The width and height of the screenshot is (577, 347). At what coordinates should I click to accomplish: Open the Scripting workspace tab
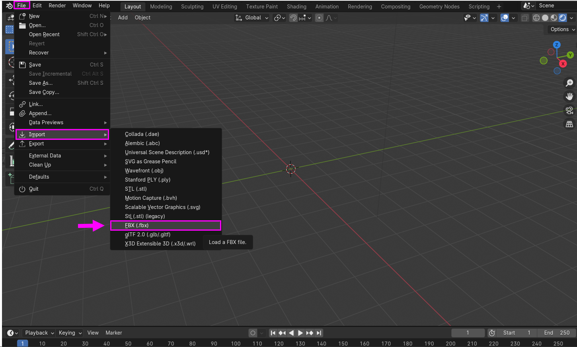[479, 7]
